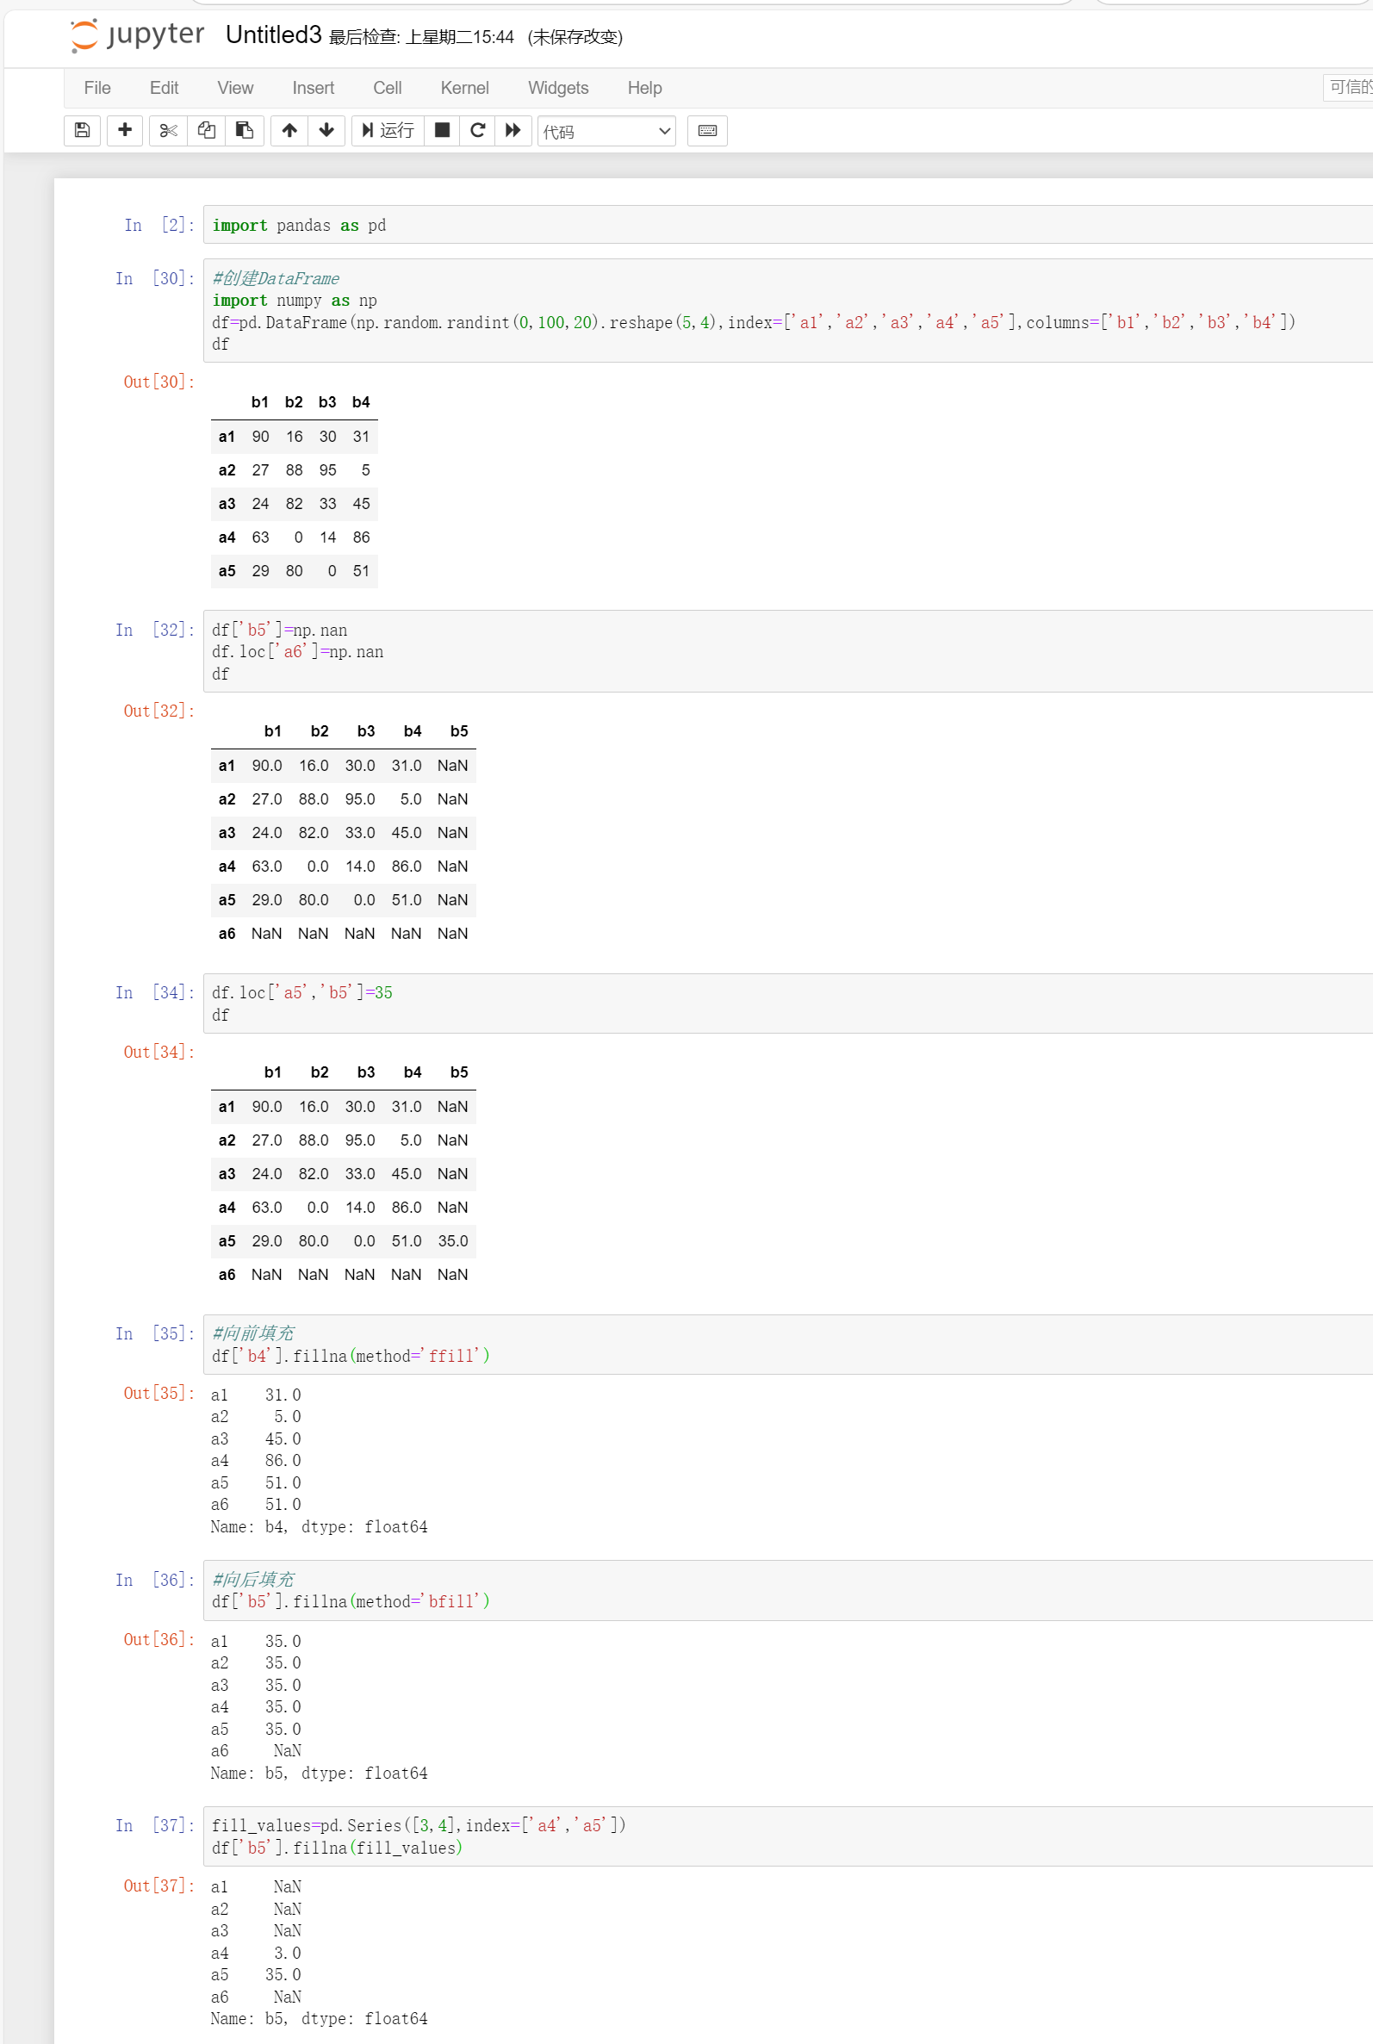
Task: Click the fill_values Series code cell
Action: tap(788, 1836)
